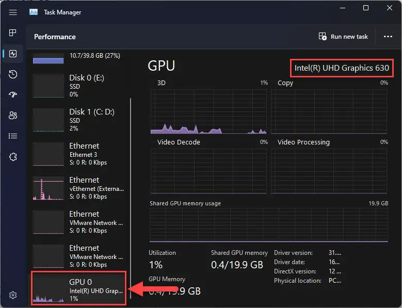Image resolution: width=402 pixels, height=308 pixels.
Task: Click the Copy engine usage graph
Action: (329, 111)
